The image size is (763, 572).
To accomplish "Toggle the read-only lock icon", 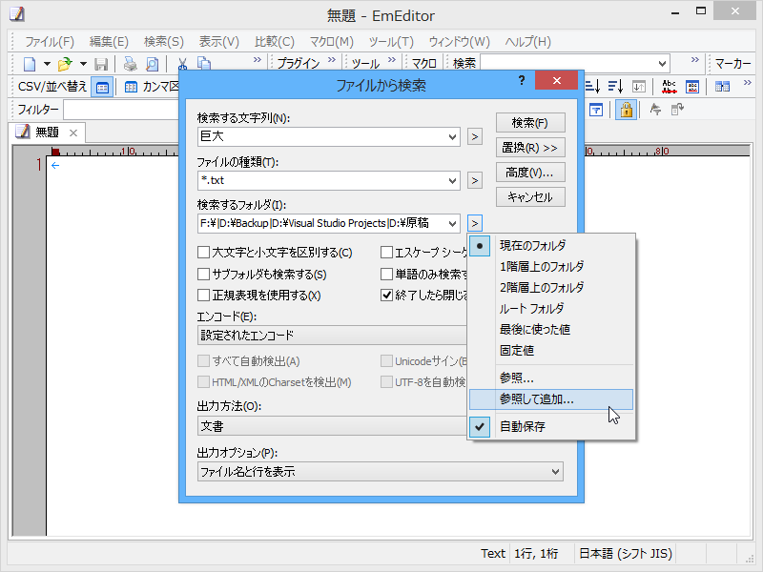I will (627, 111).
